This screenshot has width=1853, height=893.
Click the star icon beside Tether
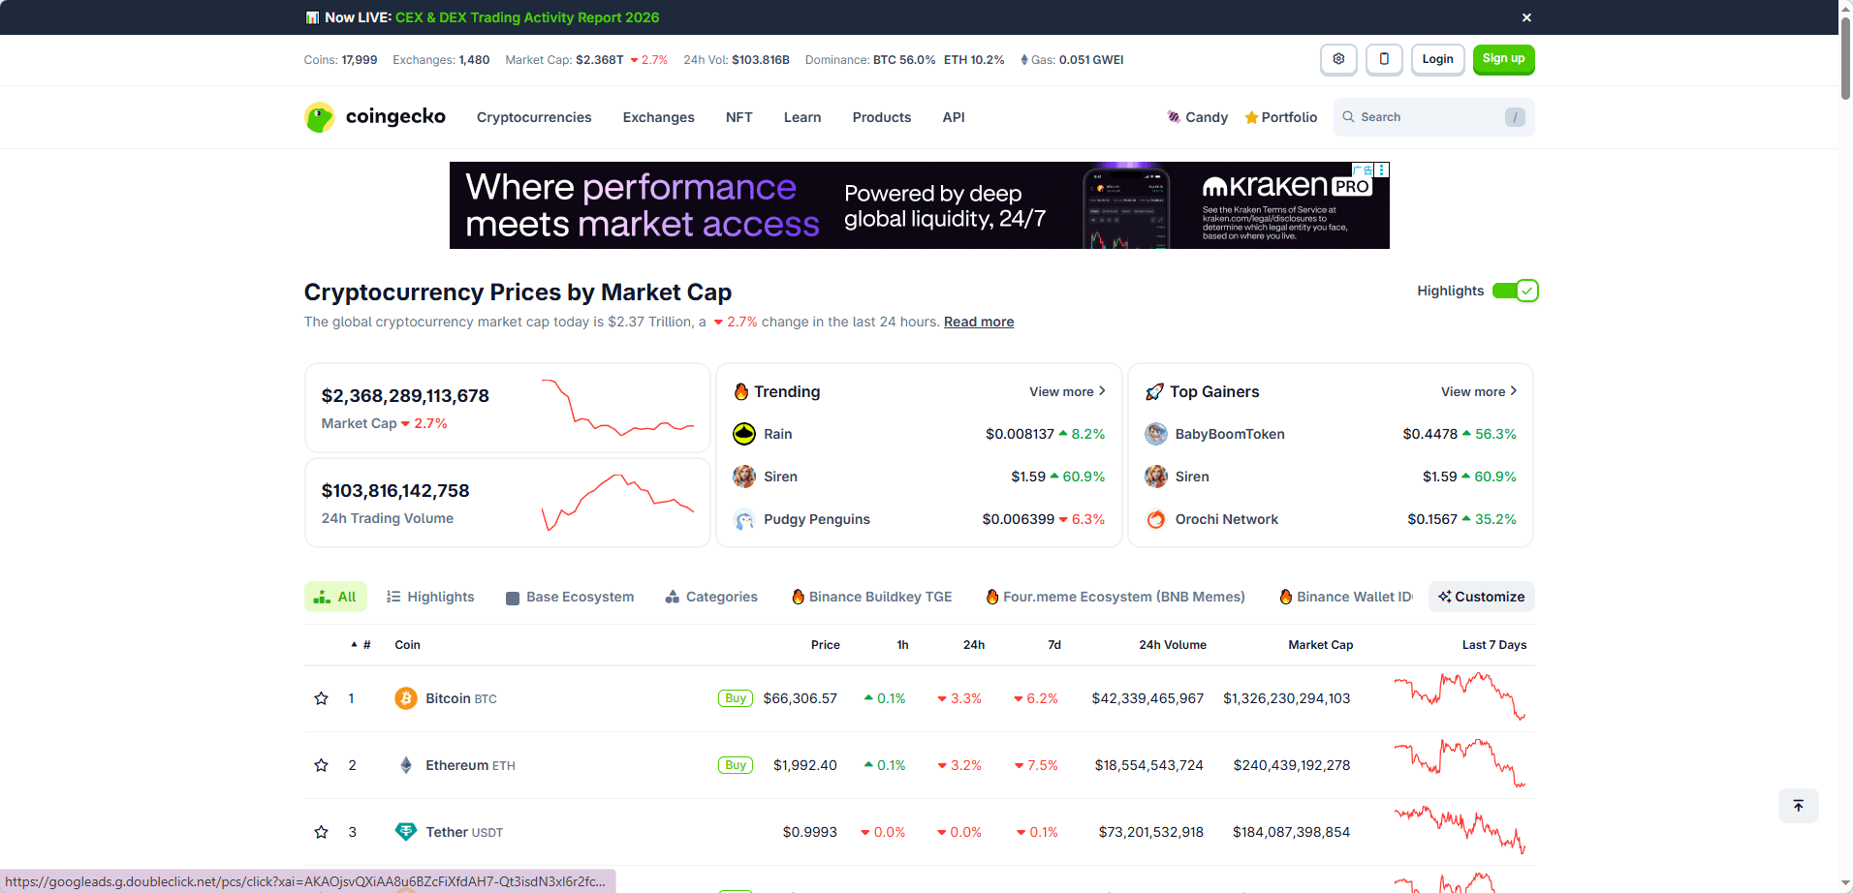coord(322,832)
